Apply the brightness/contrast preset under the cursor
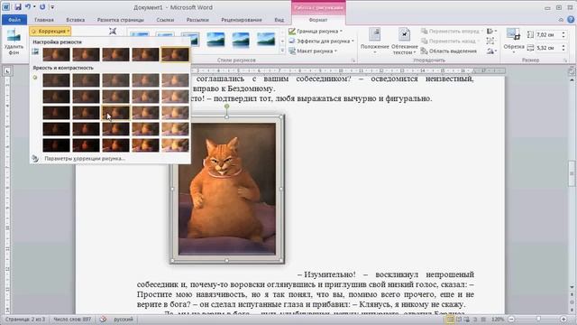The height and width of the screenshot is (325, 577). (115, 113)
